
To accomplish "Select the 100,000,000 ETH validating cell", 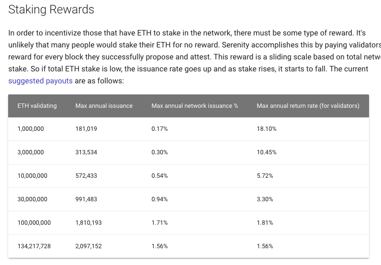I will [x=34, y=223].
